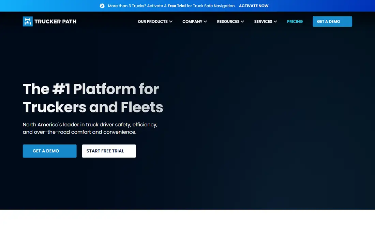The height and width of the screenshot is (235, 375).
Task: Click Get a Demo in the navbar
Action: pos(332,21)
